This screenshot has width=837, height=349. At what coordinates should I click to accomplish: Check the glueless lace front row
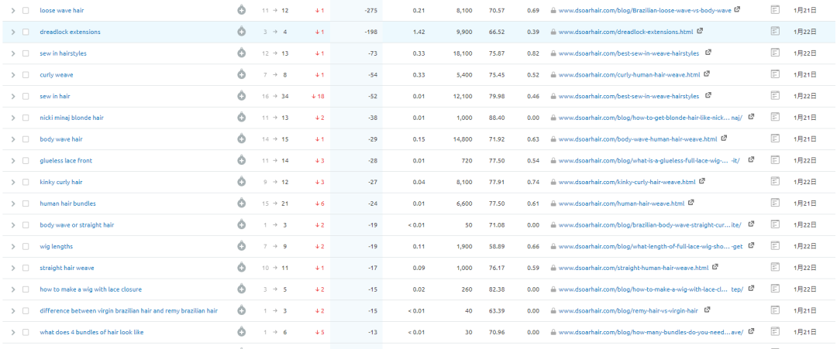click(26, 160)
